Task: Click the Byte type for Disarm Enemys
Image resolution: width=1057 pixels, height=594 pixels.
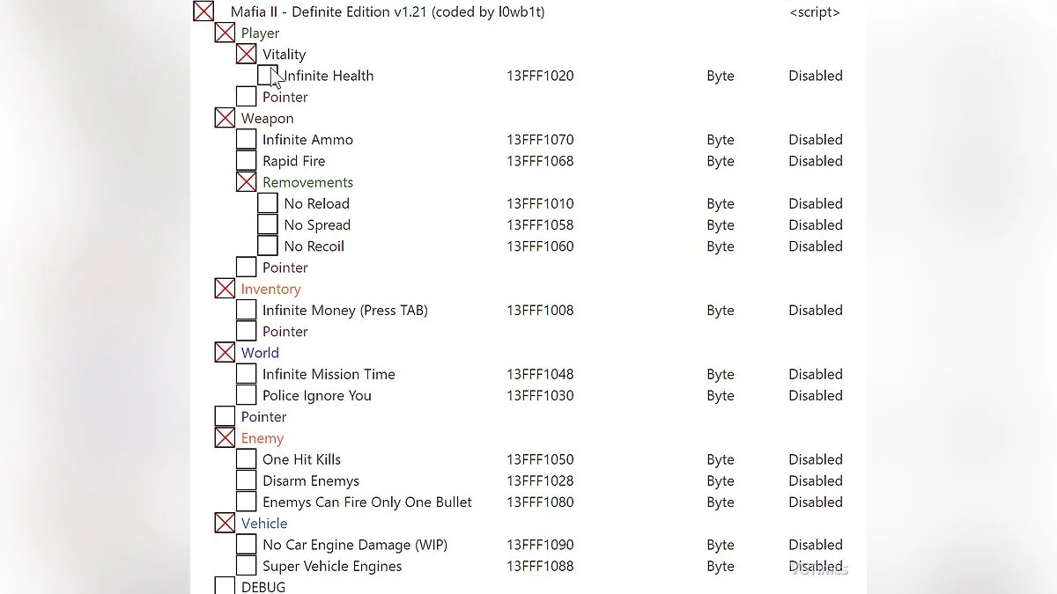Action: click(x=720, y=481)
